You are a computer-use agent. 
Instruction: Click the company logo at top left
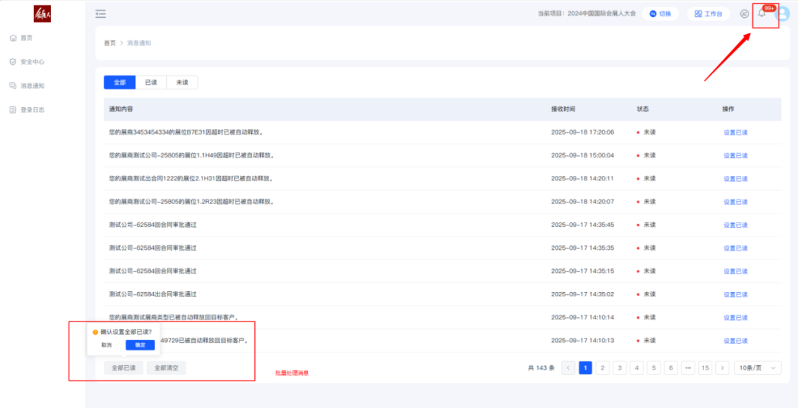point(43,14)
